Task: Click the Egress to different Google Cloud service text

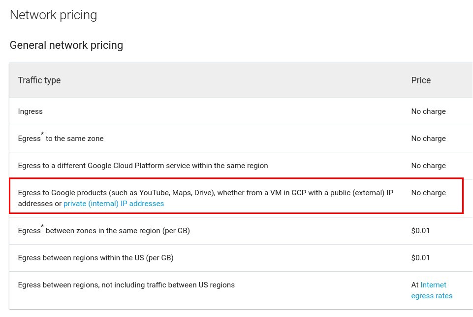Action: (x=143, y=166)
